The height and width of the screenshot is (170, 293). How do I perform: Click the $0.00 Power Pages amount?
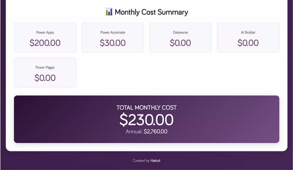click(x=45, y=78)
